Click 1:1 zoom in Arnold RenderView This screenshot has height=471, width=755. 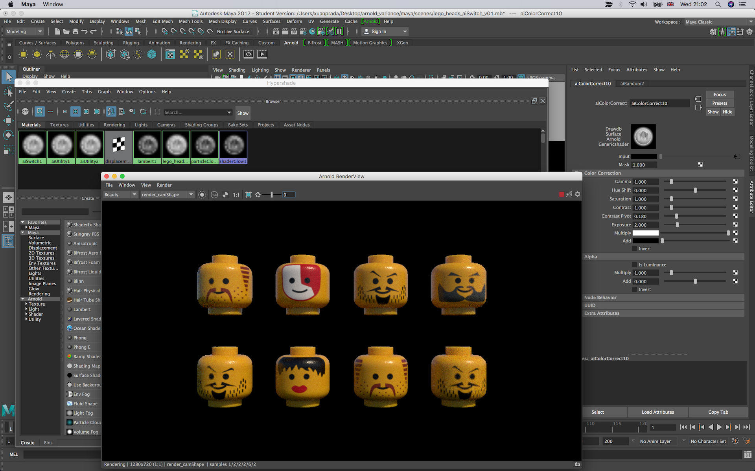236,195
